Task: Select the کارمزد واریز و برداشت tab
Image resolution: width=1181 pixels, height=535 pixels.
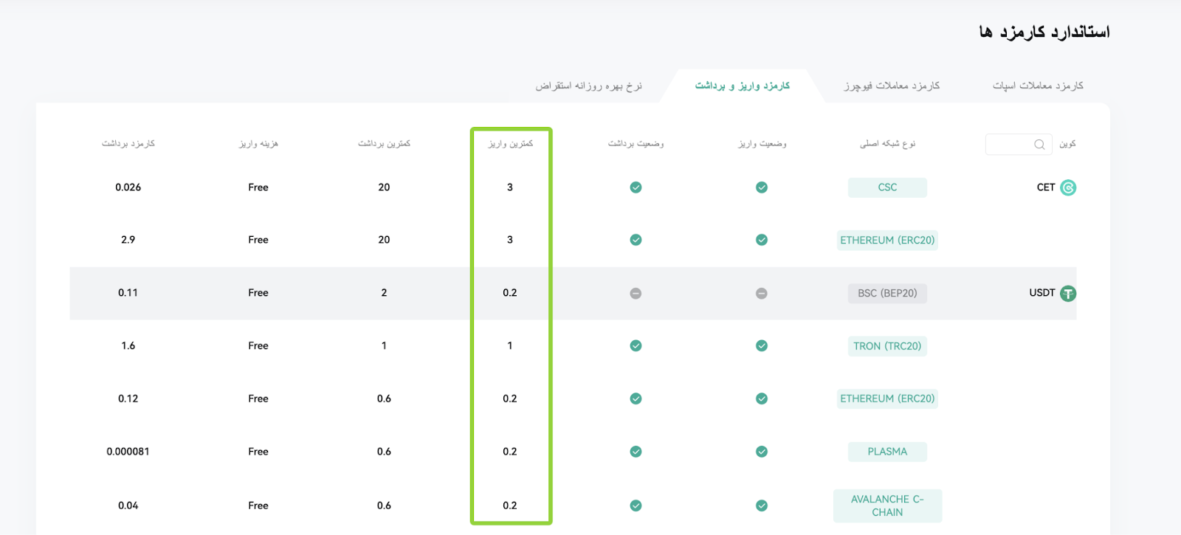Action: coord(743,86)
